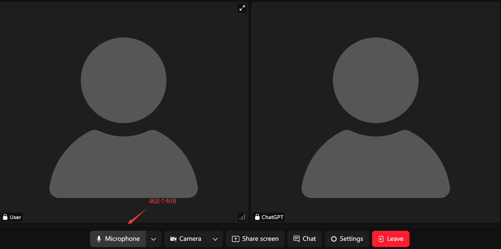Screen dimensions: 501x249
Task: Click the signal strength icon in User tile
Action: coord(242,217)
